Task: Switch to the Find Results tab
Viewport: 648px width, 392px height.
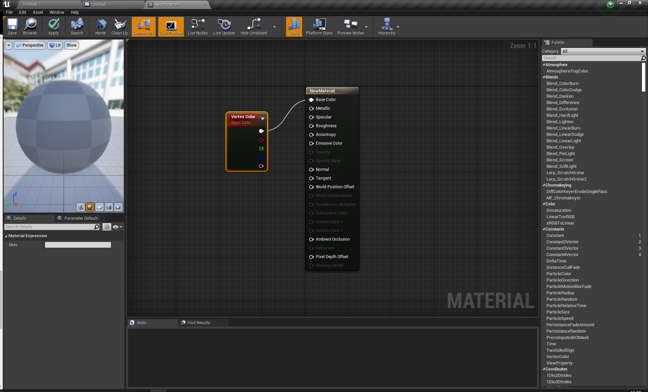Action: click(198, 323)
